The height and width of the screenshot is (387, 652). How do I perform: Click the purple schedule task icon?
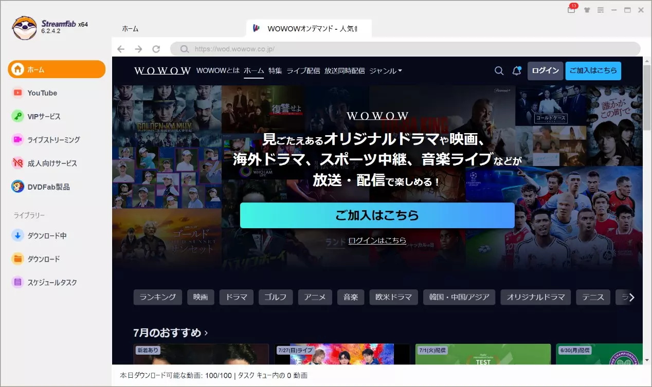pos(18,283)
